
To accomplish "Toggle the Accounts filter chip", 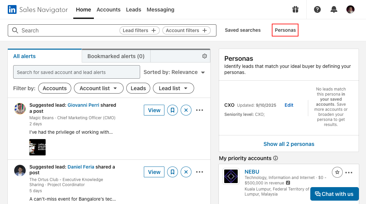I will coord(55,88).
